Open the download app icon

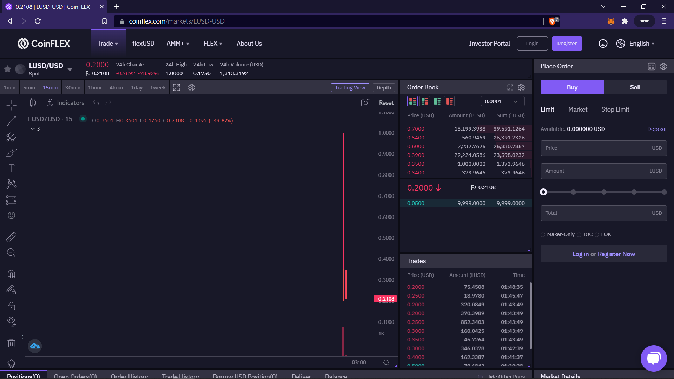[x=603, y=44]
